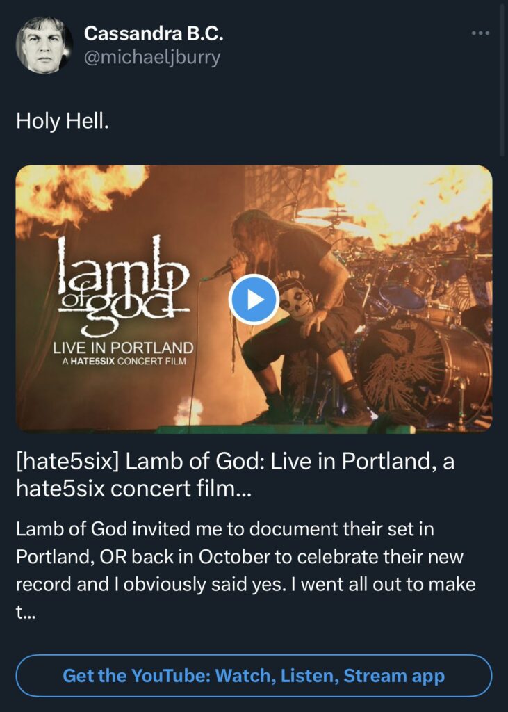Click 'A HATE5SIX CONCERT FILM' subtitle text
This screenshot has height=712, width=508.
coord(120,362)
